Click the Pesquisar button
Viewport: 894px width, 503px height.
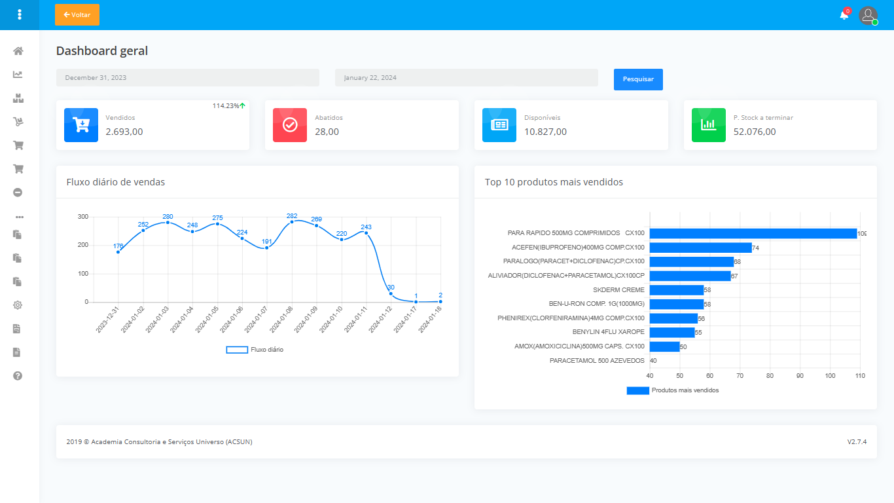(x=637, y=79)
